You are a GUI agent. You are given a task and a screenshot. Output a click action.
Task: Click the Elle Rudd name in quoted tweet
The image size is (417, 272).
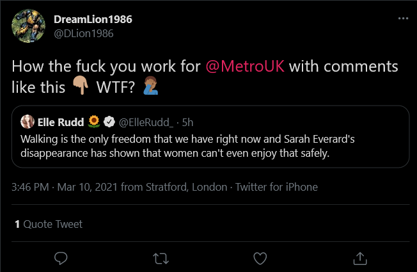point(61,122)
